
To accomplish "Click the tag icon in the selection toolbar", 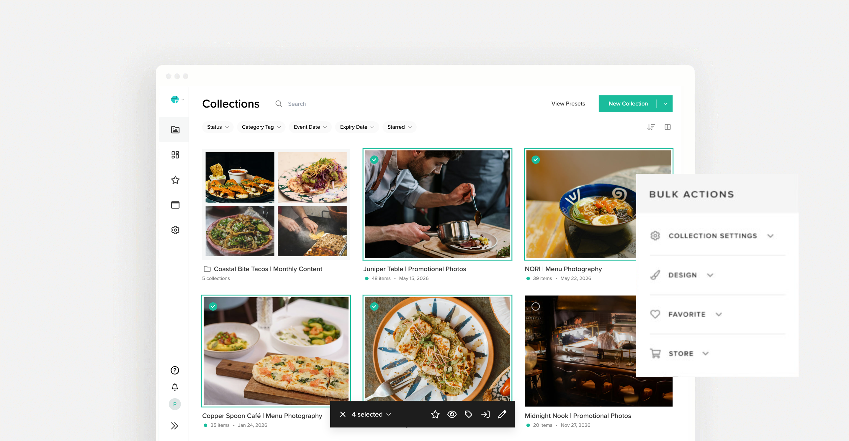I will point(469,414).
